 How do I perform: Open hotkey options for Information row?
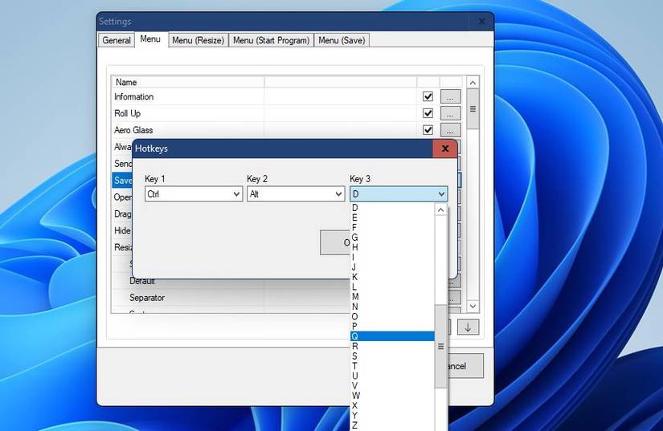tap(450, 96)
